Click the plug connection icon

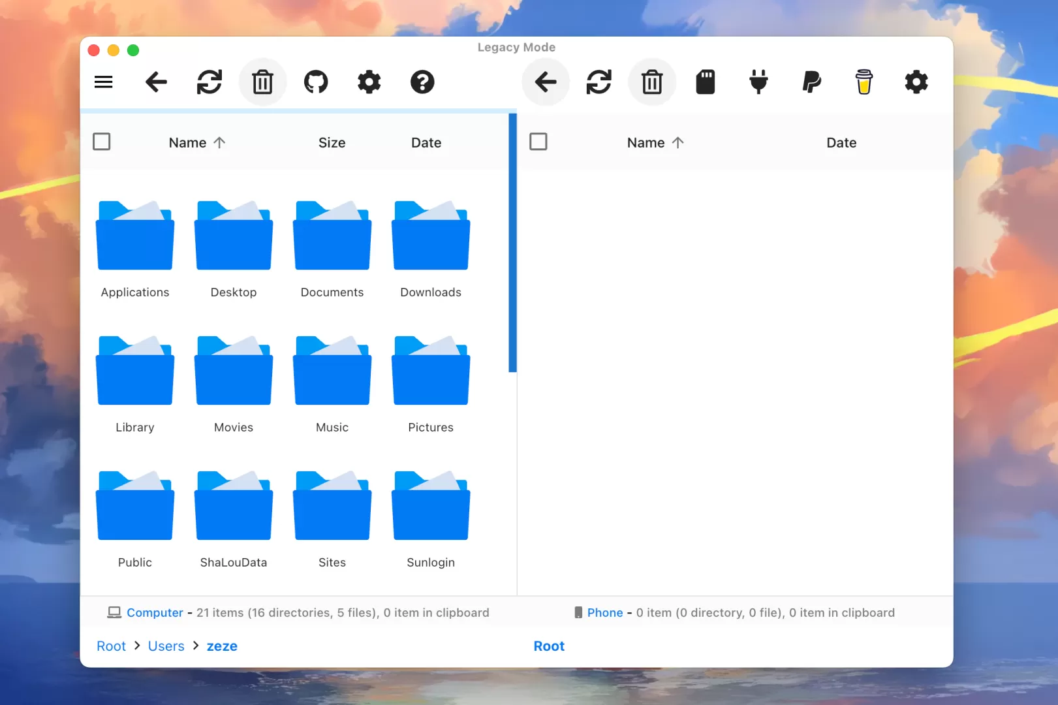tap(758, 82)
